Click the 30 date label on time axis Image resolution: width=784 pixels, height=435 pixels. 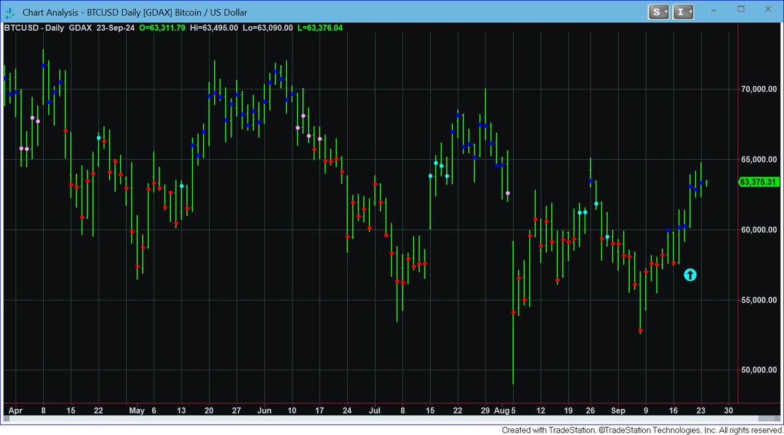729,411
